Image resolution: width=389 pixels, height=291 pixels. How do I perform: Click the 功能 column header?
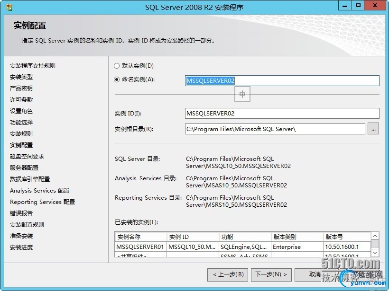245,237
